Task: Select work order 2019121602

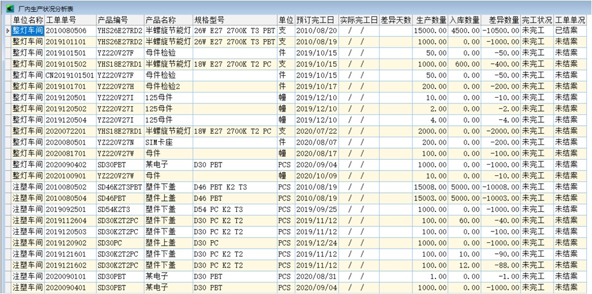Action: point(71,265)
